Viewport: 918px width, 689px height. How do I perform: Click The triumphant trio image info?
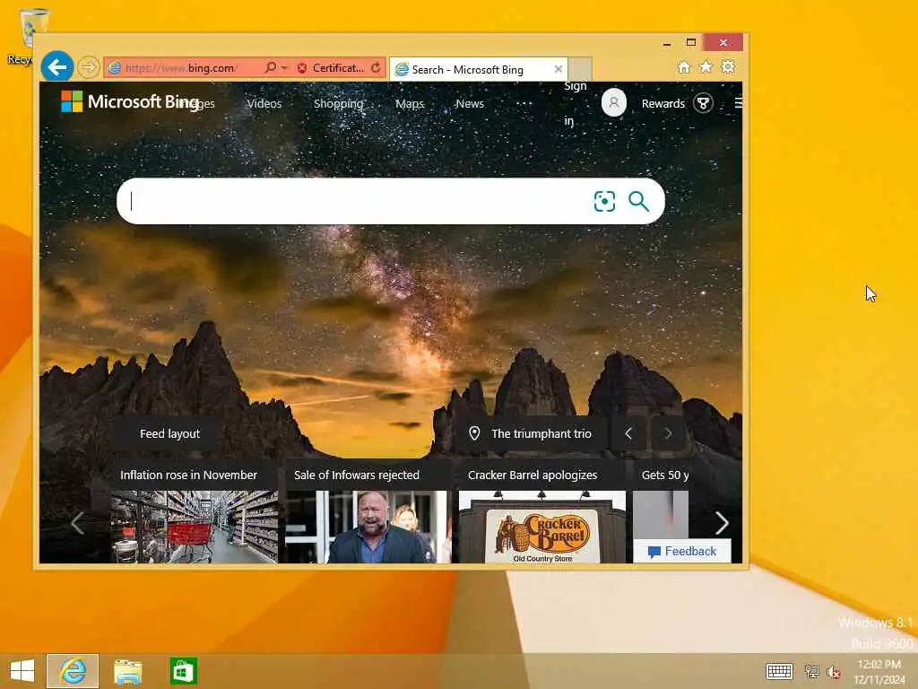click(541, 433)
